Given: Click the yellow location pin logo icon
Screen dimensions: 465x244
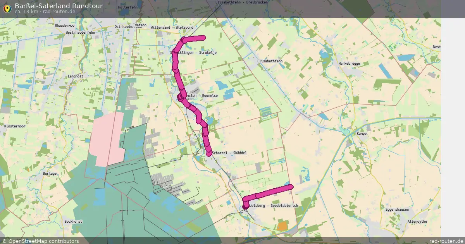Looking at the screenshot, I should pyautogui.click(x=7, y=8).
